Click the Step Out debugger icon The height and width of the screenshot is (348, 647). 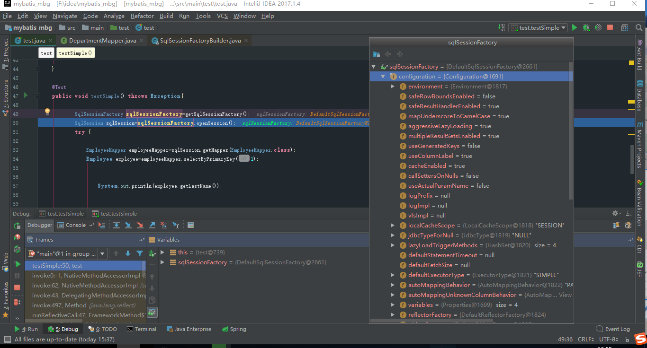pos(152,226)
